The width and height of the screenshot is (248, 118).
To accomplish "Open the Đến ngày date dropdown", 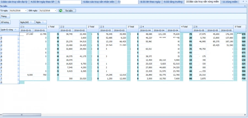I will pyautogui.click(x=55, y=10).
